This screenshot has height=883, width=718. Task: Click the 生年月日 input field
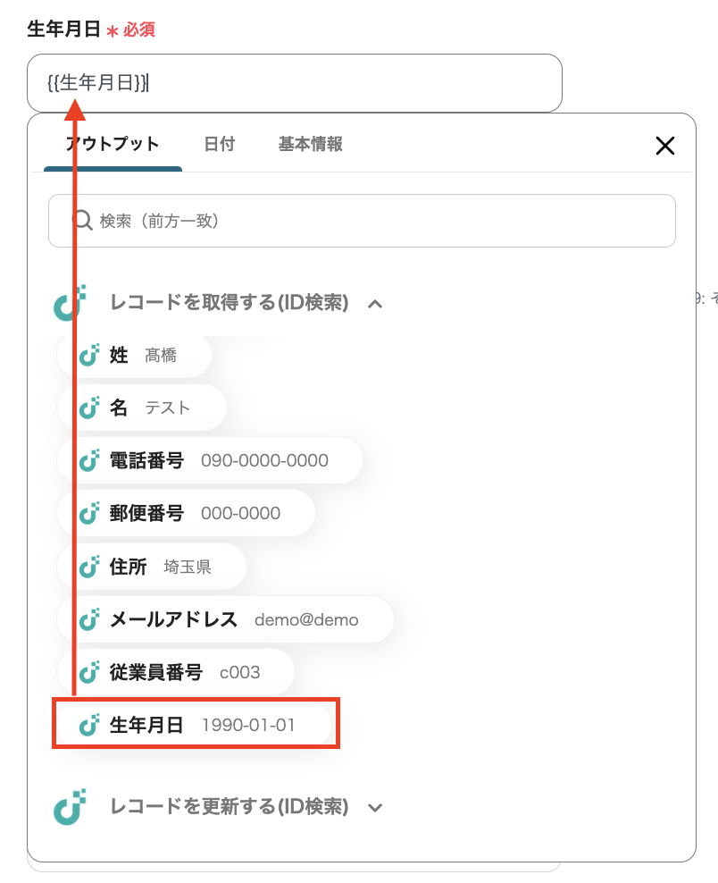(295, 83)
